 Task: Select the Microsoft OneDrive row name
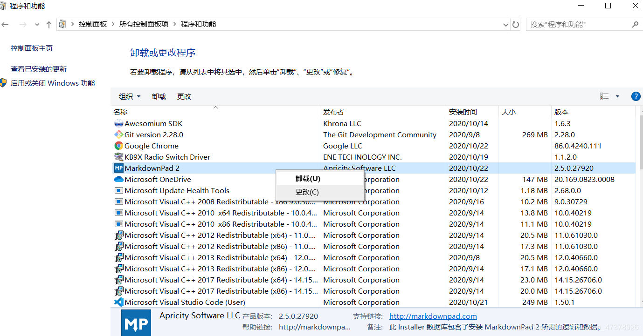158,179
